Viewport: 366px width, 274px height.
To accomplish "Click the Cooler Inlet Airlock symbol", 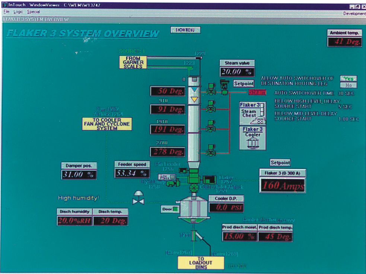I will point(194,188).
